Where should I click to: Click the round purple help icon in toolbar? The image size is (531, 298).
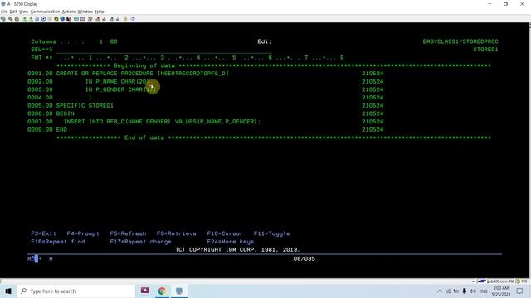click(x=133, y=18)
